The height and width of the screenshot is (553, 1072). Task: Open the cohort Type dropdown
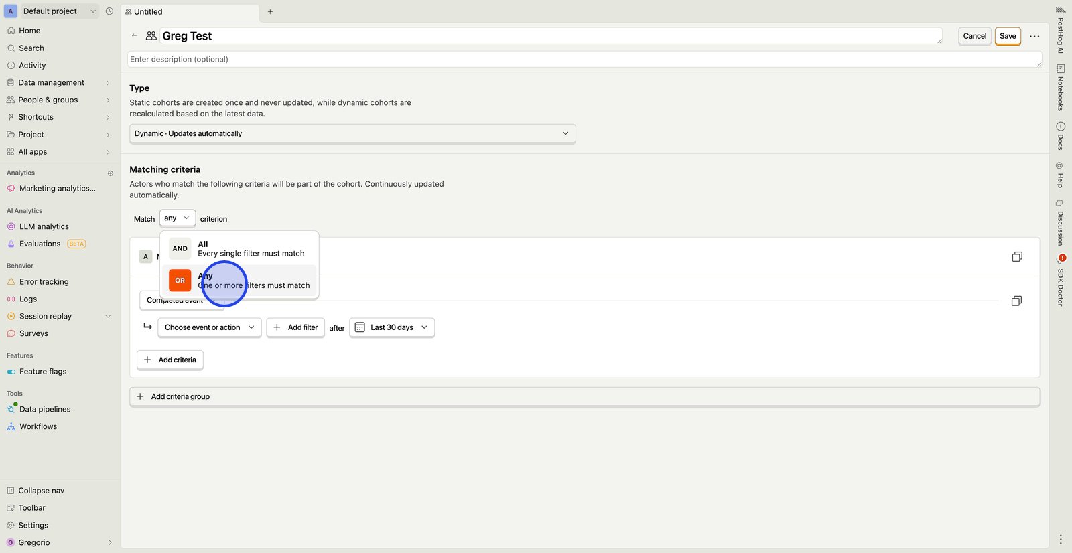[x=352, y=133]
